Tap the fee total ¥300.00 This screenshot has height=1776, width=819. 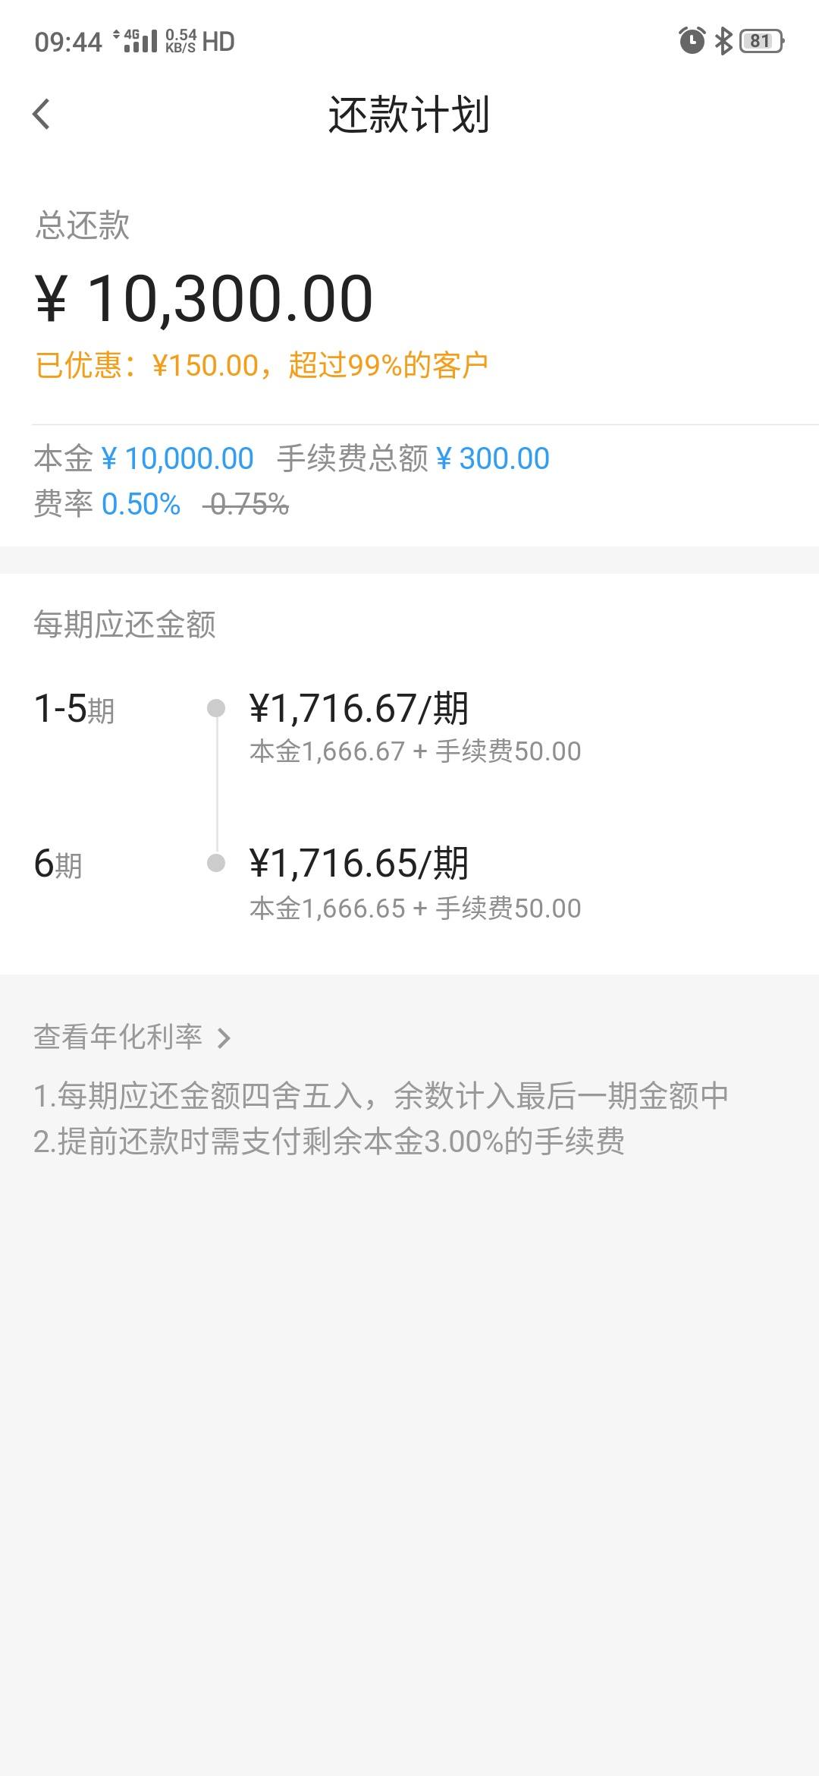click(493, 458)
